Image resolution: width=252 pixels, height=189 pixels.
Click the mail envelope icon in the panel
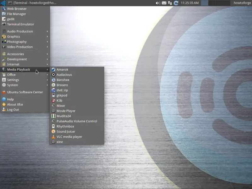click(x=164, y=3)
